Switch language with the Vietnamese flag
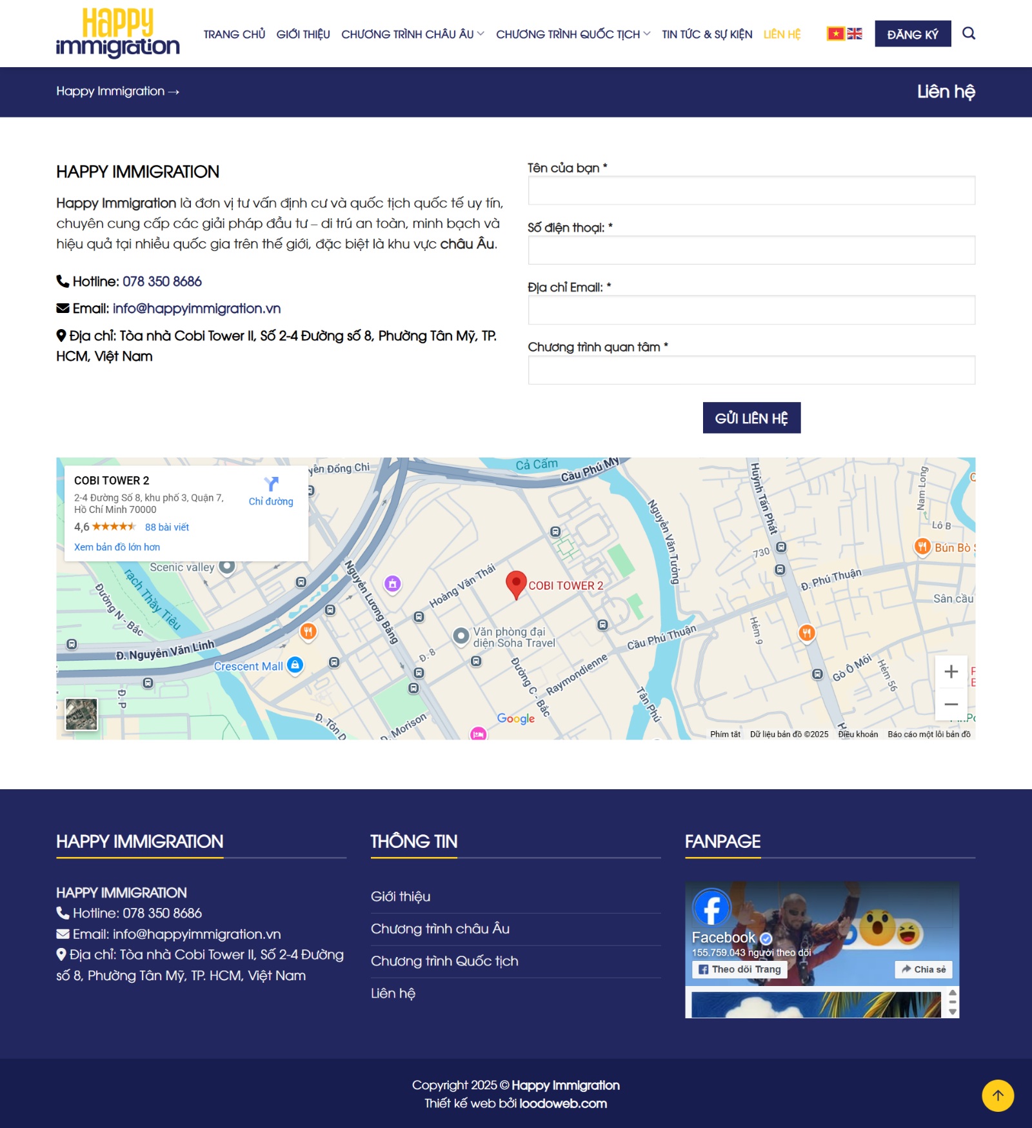The image size is (1032, 1128). tap(836, 34)
